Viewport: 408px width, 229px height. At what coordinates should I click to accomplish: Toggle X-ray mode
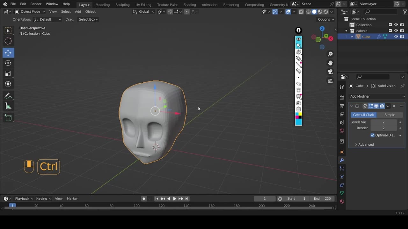pos(301,12)
